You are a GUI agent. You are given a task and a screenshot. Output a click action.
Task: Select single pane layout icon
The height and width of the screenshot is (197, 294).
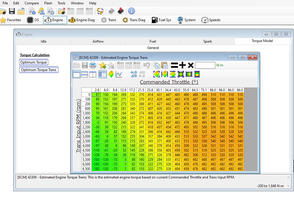click(76, 74)
